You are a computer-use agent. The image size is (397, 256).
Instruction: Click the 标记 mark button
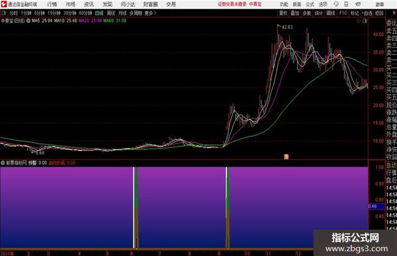pos(355,13)
